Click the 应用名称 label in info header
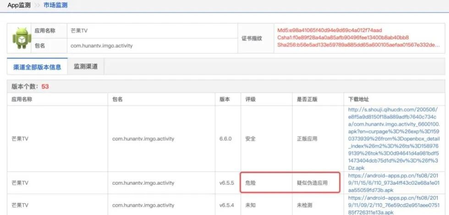Viewport: 449px width, 215px height. point(45,31)
